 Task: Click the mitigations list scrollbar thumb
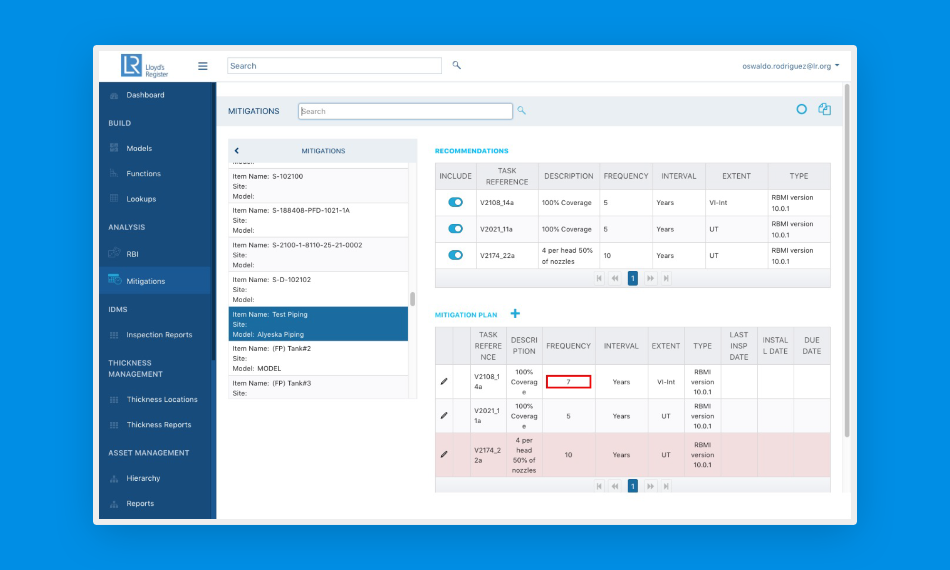point(412,299)
